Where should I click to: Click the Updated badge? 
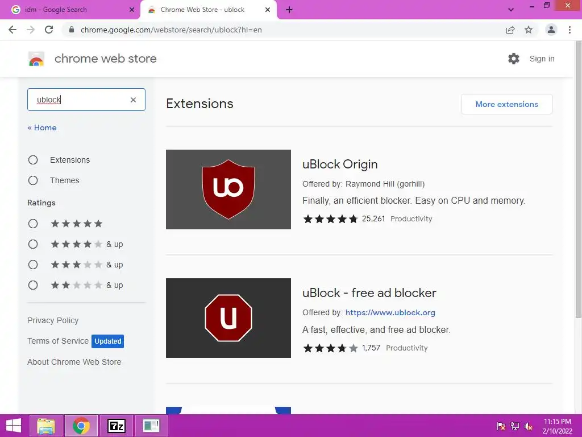[107, 341]
